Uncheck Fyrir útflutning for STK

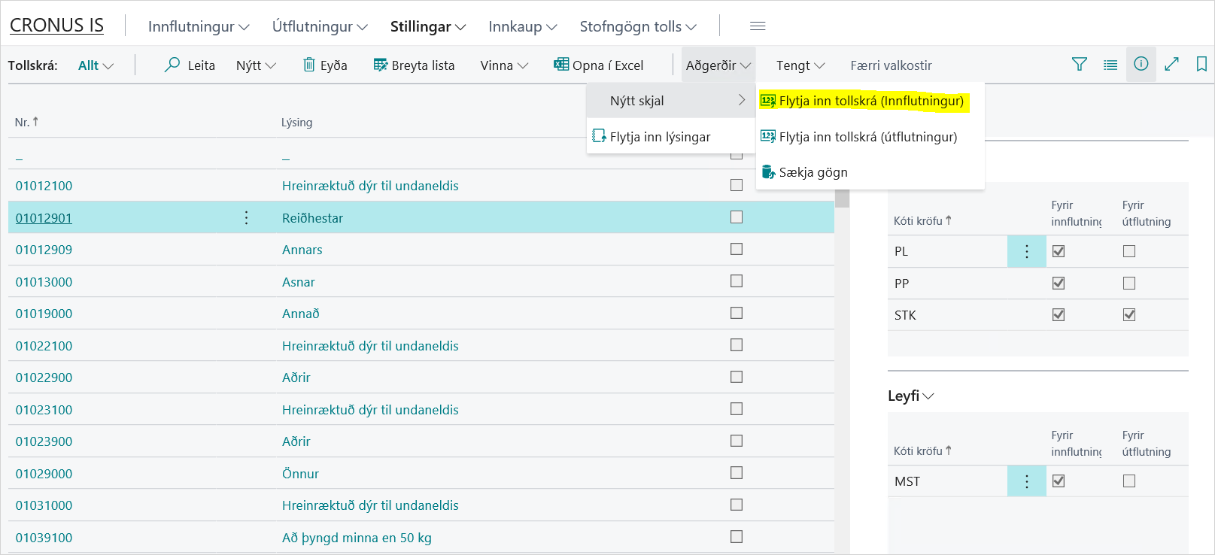click(x=1128, y=315)
